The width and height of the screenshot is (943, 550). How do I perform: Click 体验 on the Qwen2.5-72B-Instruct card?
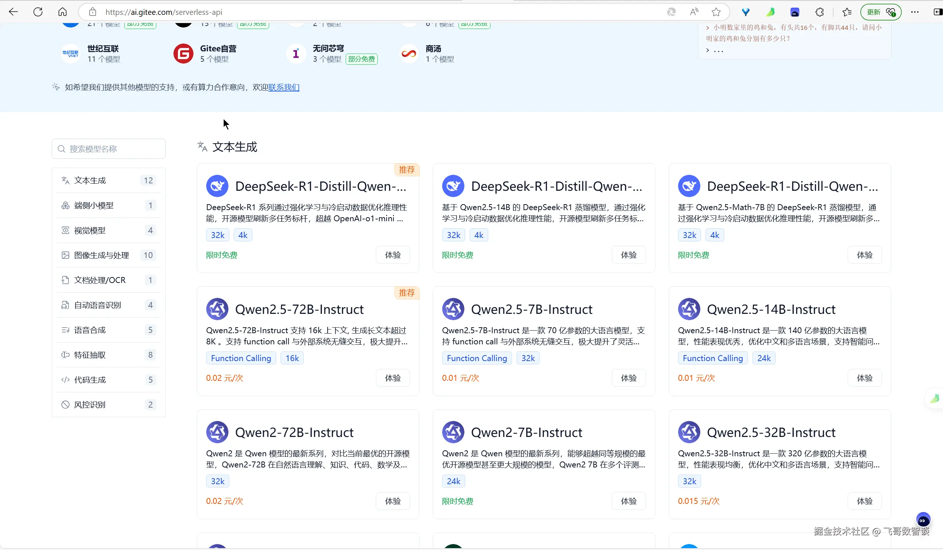pos(393,378)
